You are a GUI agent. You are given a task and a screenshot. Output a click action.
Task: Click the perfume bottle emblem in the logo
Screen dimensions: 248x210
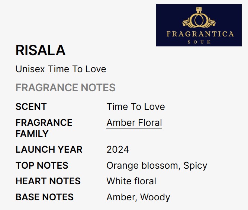click(x=199, y=20)
